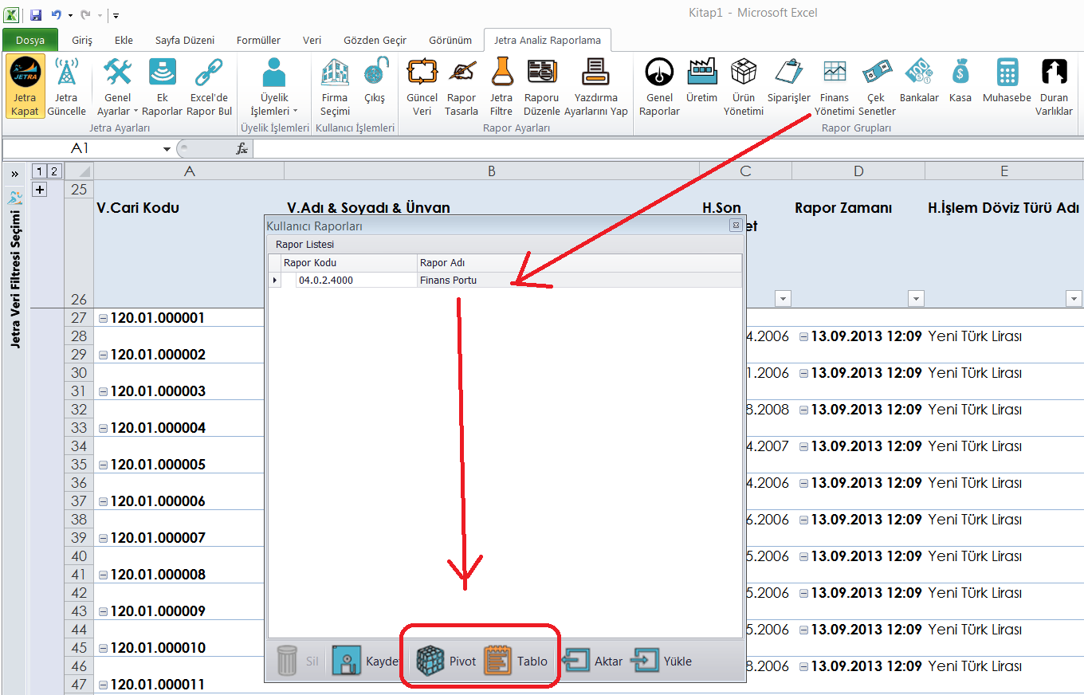The height and width of the screenshot is (695, 1084).
Task: Open Muhasebe calculator icon
Action: tap(1007, 73)
